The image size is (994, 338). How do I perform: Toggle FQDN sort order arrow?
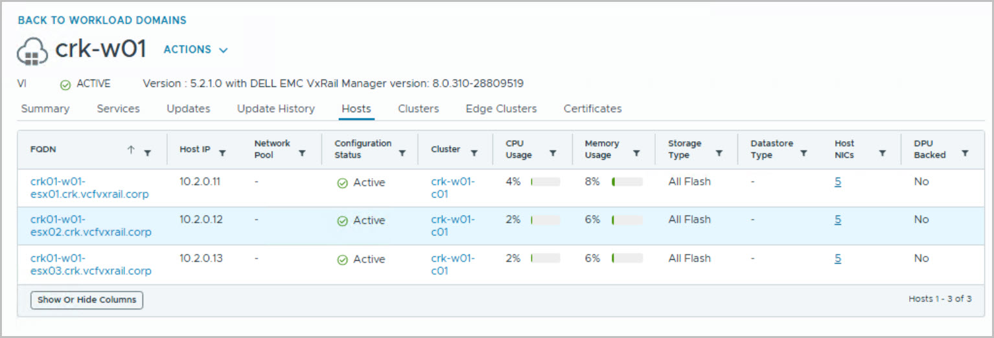click(x=131, y=150)
